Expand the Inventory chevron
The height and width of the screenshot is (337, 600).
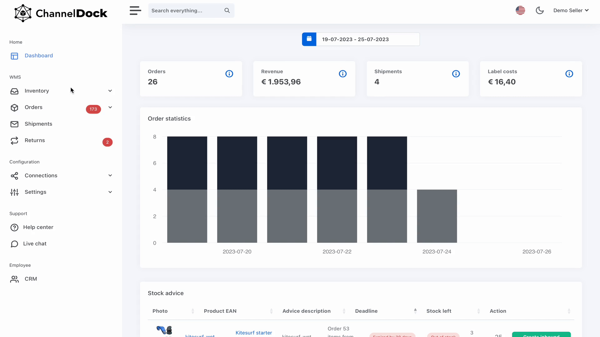tap(110, 91)
